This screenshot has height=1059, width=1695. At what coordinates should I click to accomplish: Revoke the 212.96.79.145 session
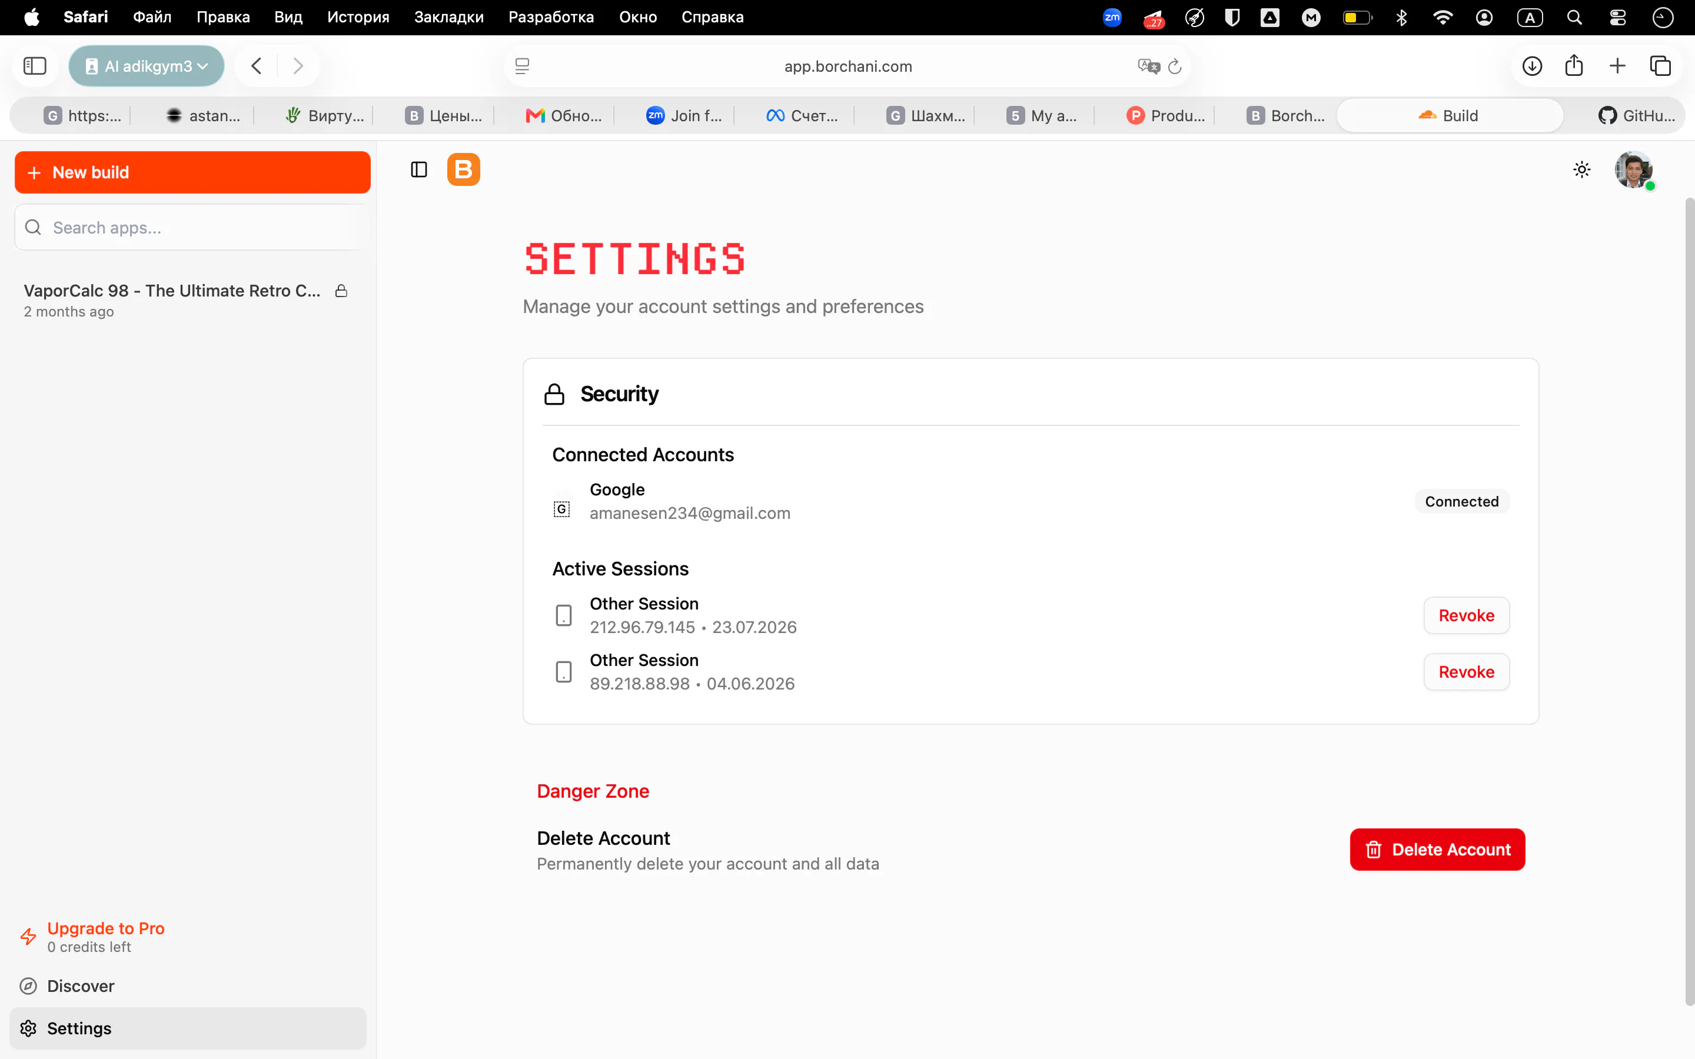[1467, 615]
